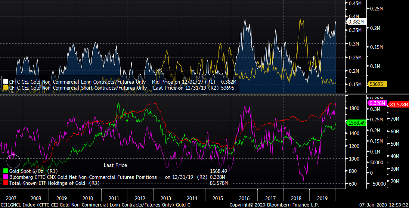Click the 2010 year label on time axis
Viewport: 409px width, 208px height.
[88, 198]
